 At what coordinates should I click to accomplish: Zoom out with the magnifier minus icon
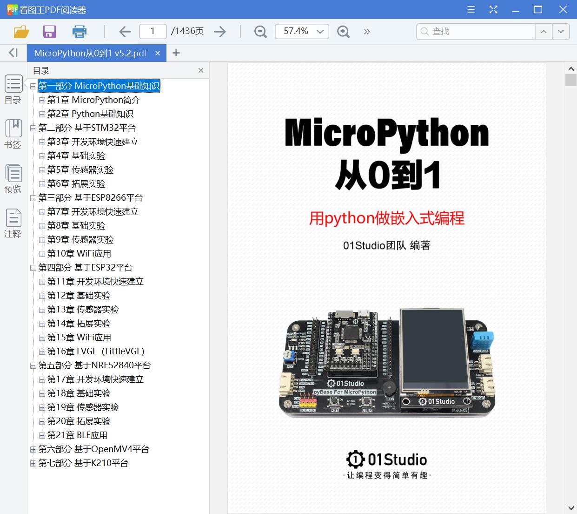coord(259,31)
